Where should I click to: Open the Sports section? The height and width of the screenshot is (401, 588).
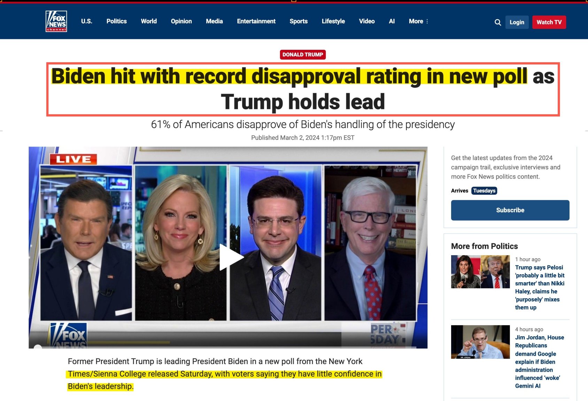(299, 21)
